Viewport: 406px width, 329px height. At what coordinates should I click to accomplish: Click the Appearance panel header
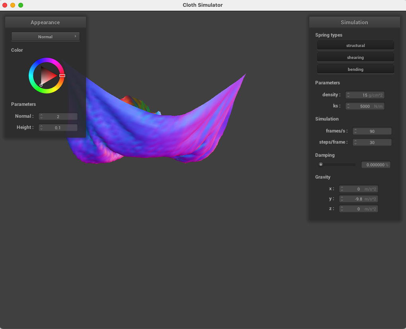pos(45,22)
